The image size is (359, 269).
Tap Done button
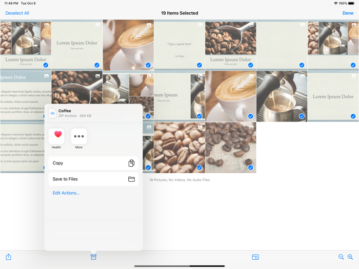click(x=348, y=13)
